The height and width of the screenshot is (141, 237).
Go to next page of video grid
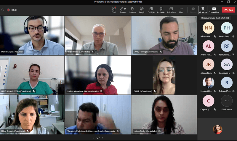point(103,137)
